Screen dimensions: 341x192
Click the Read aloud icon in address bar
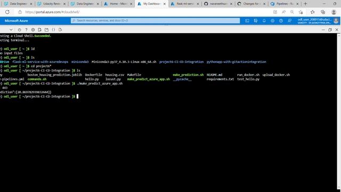[283, 12]
